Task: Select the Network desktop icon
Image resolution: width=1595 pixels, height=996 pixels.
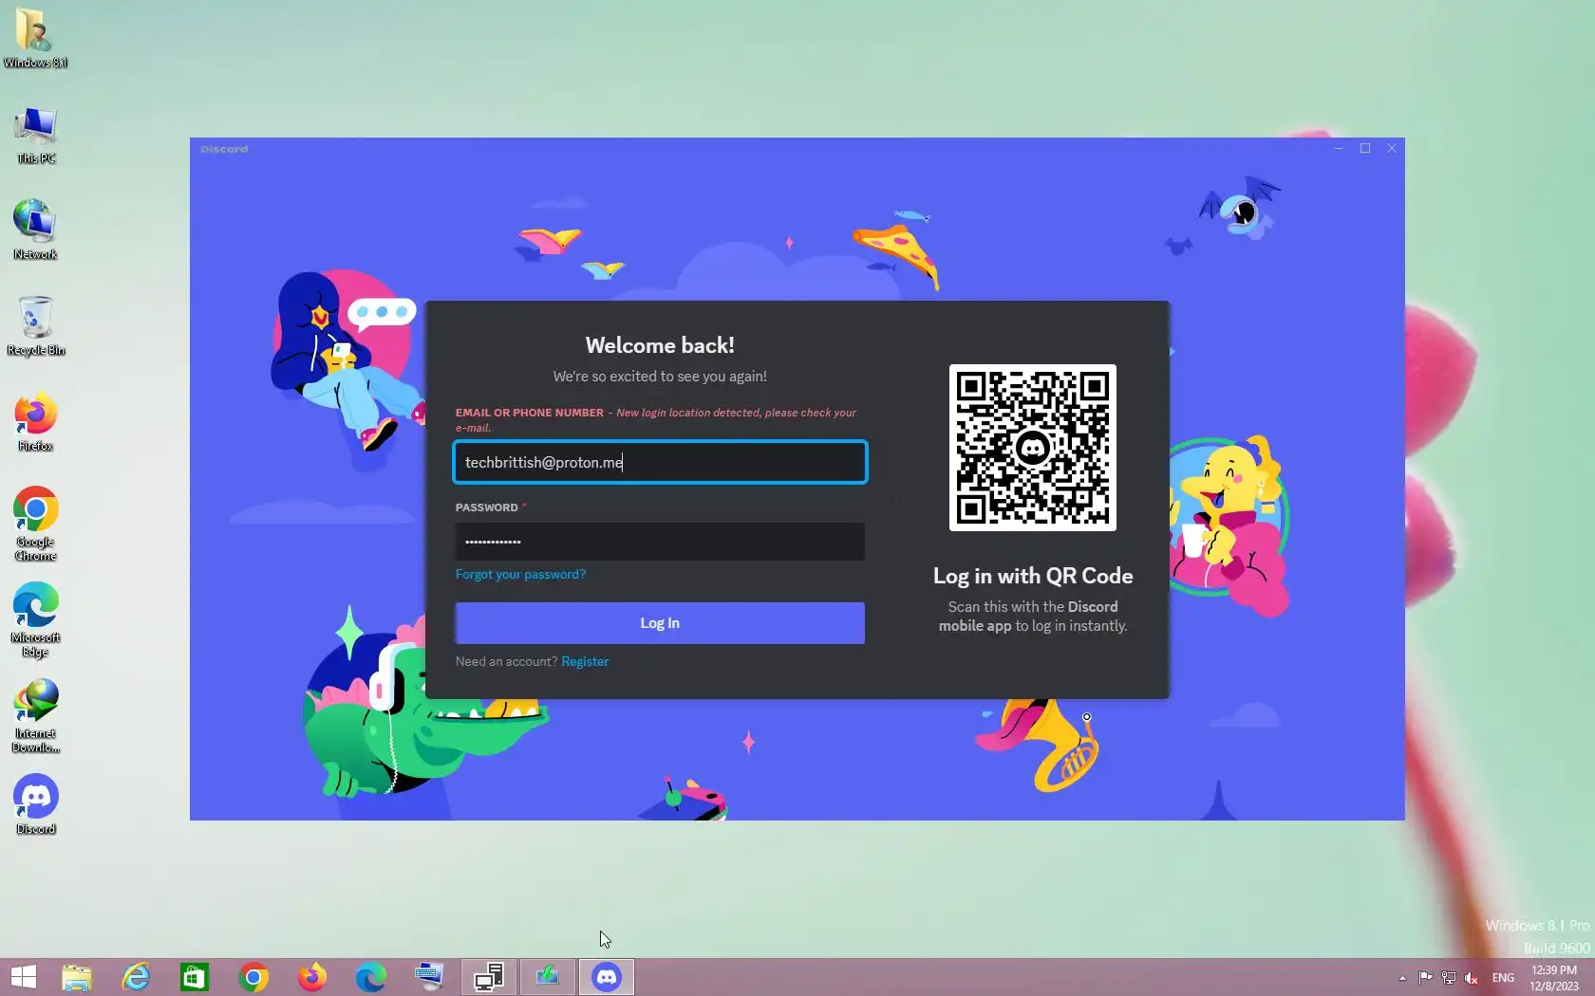Action: (35, 229)
